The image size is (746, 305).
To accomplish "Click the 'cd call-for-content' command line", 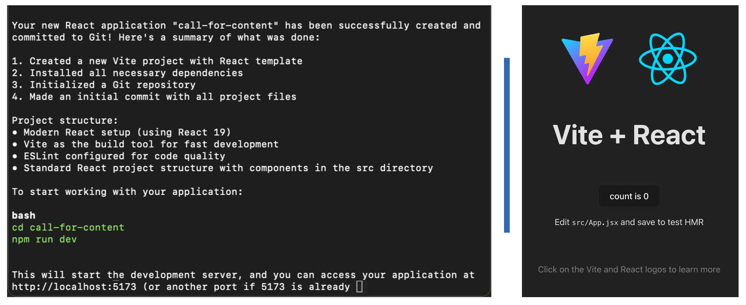I will (68, 227).
